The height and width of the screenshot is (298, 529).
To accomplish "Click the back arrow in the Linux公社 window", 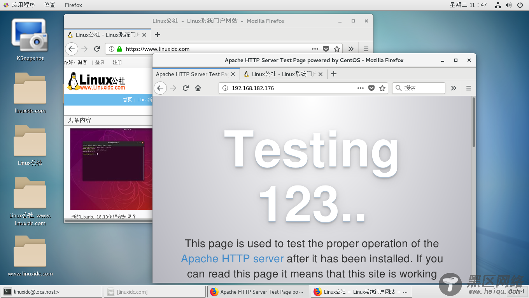I will tap(71, 49).
